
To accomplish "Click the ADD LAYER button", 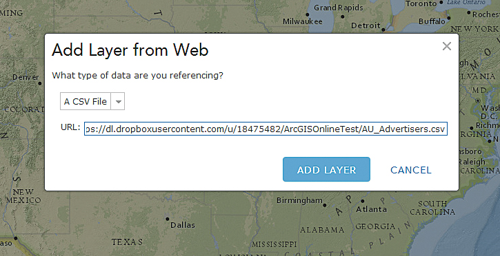I will tap(326, 169).
